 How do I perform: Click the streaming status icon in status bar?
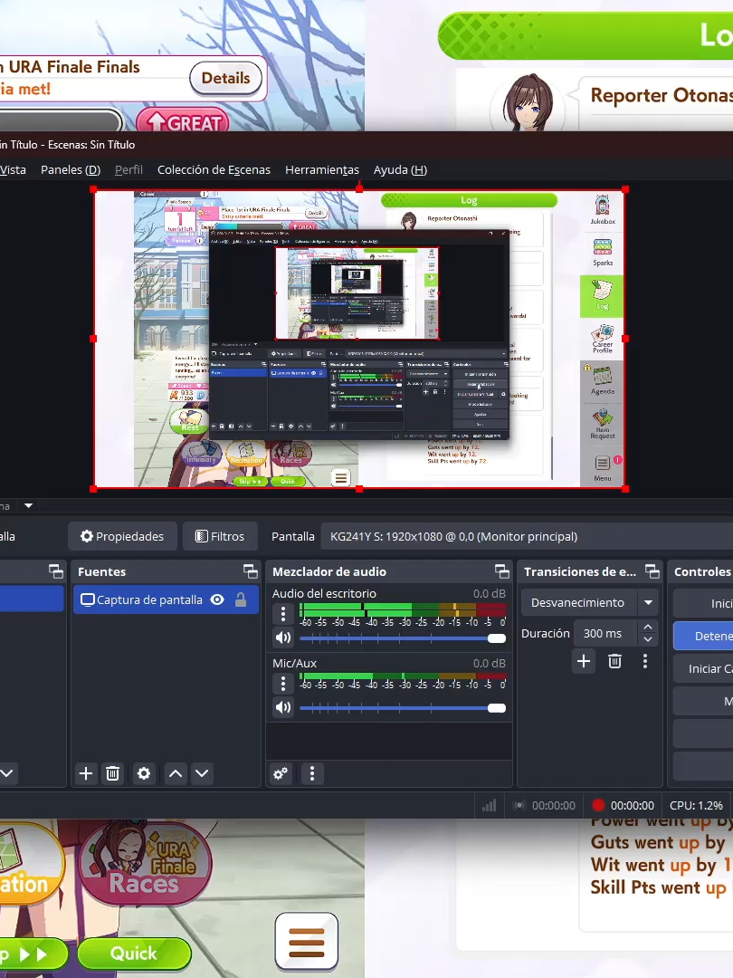519,805
